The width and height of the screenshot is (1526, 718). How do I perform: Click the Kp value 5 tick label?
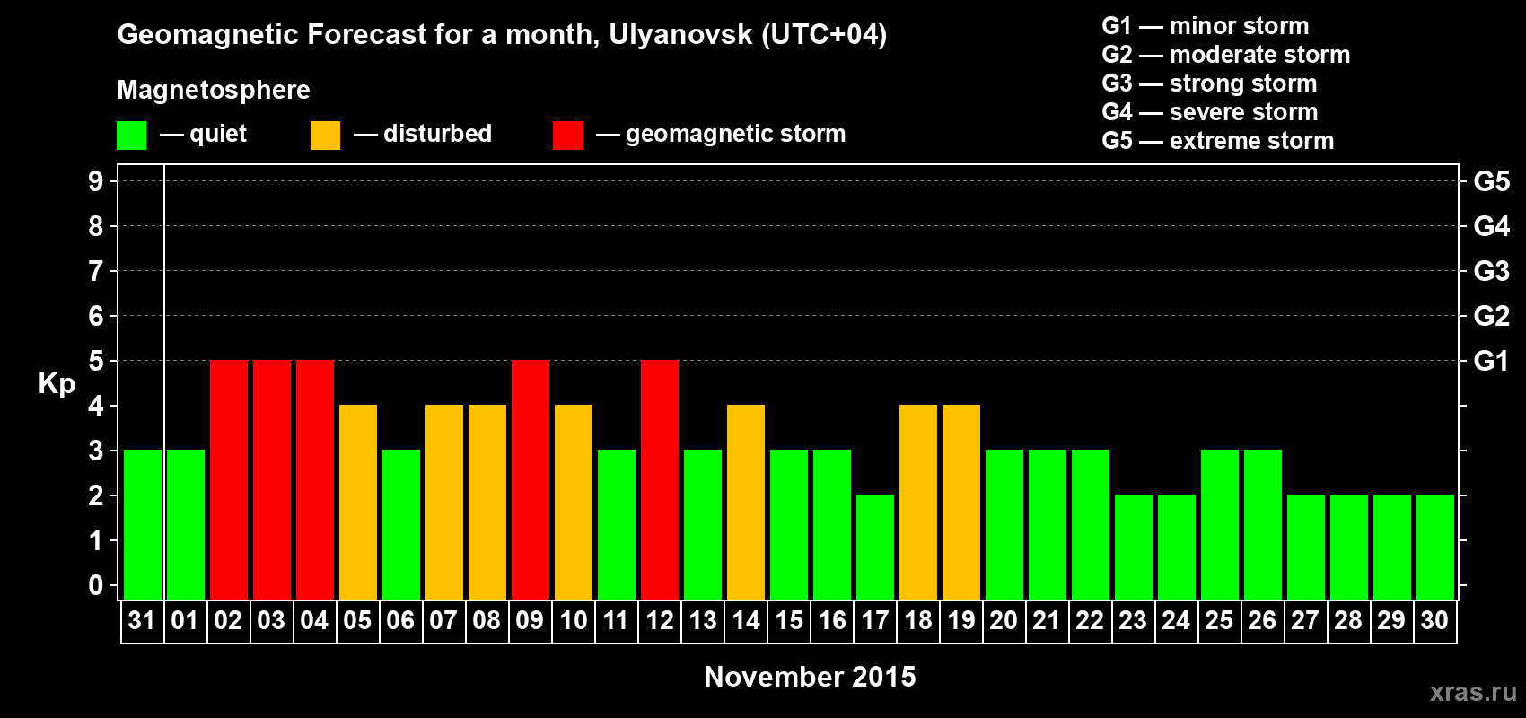click(96, 361)
